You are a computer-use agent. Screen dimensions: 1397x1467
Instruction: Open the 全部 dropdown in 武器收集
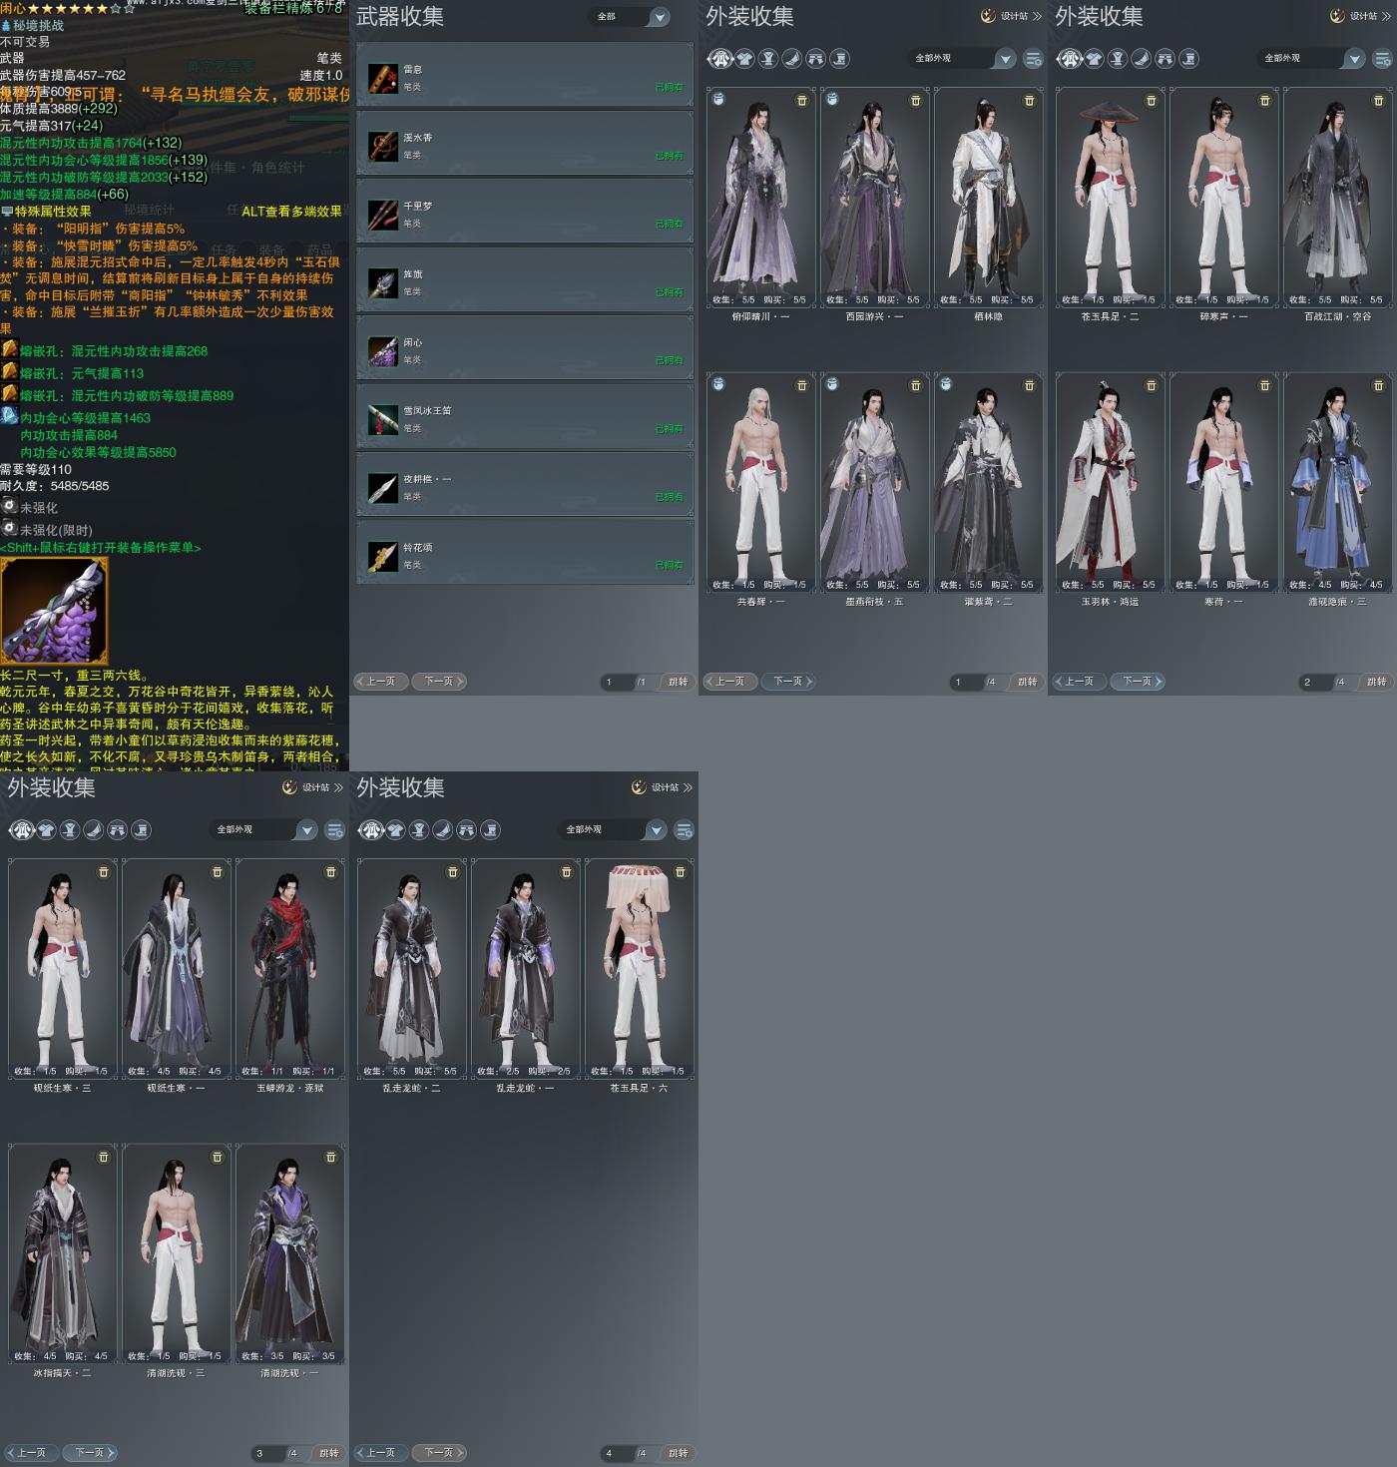631,17
